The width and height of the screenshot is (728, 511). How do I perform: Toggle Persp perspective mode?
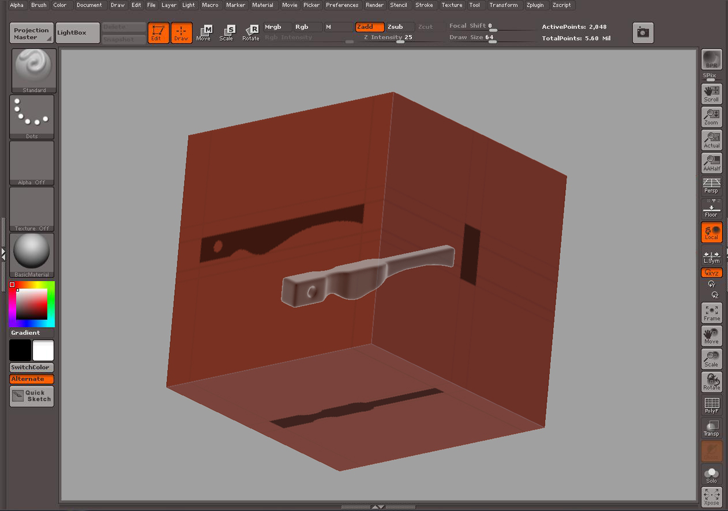pyautogui.click(x=711, y=186)
